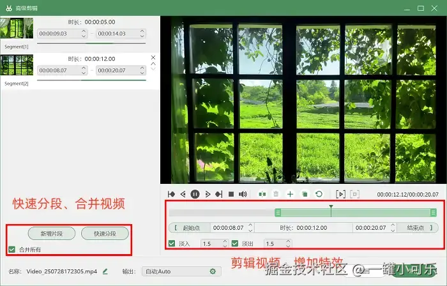Increase Segment[1] end time 00:00:14.03 up arrow

tap(142, 31)
